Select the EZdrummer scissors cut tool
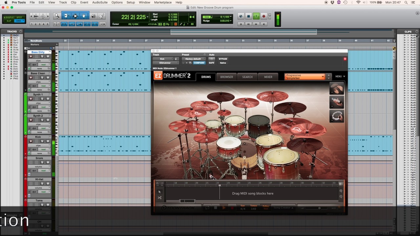The width and height of the screenshot is (420, 236). pyautogui.click(x=159, y=198)
